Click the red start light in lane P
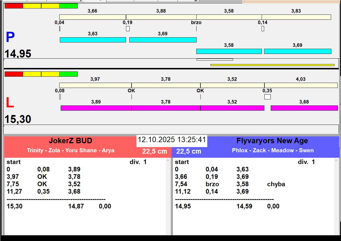This screenshot has height=241, width=341. click(x=14, y=6)
